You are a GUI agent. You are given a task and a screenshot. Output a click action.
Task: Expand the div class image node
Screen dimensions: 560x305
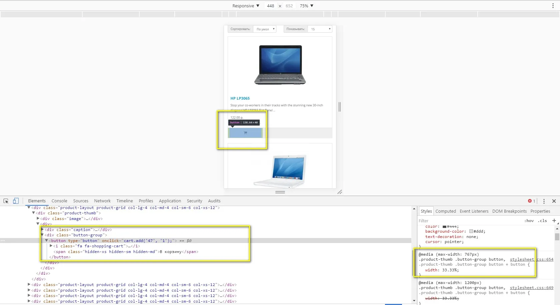[x=38, y=219]
